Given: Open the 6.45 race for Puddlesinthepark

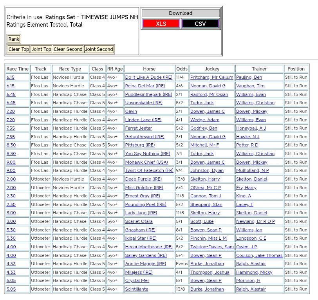Looking at the screenshot, I should pyautogui.click(x=11, y=94).
